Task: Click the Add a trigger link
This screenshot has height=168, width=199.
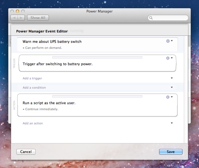Action: click(32, 78)
